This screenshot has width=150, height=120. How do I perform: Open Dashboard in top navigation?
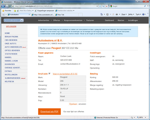pyautogui.click(x=109, y=20)
